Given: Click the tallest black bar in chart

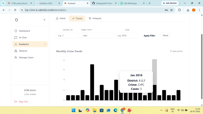Looking at the screenshot, I should pos(92,82).
